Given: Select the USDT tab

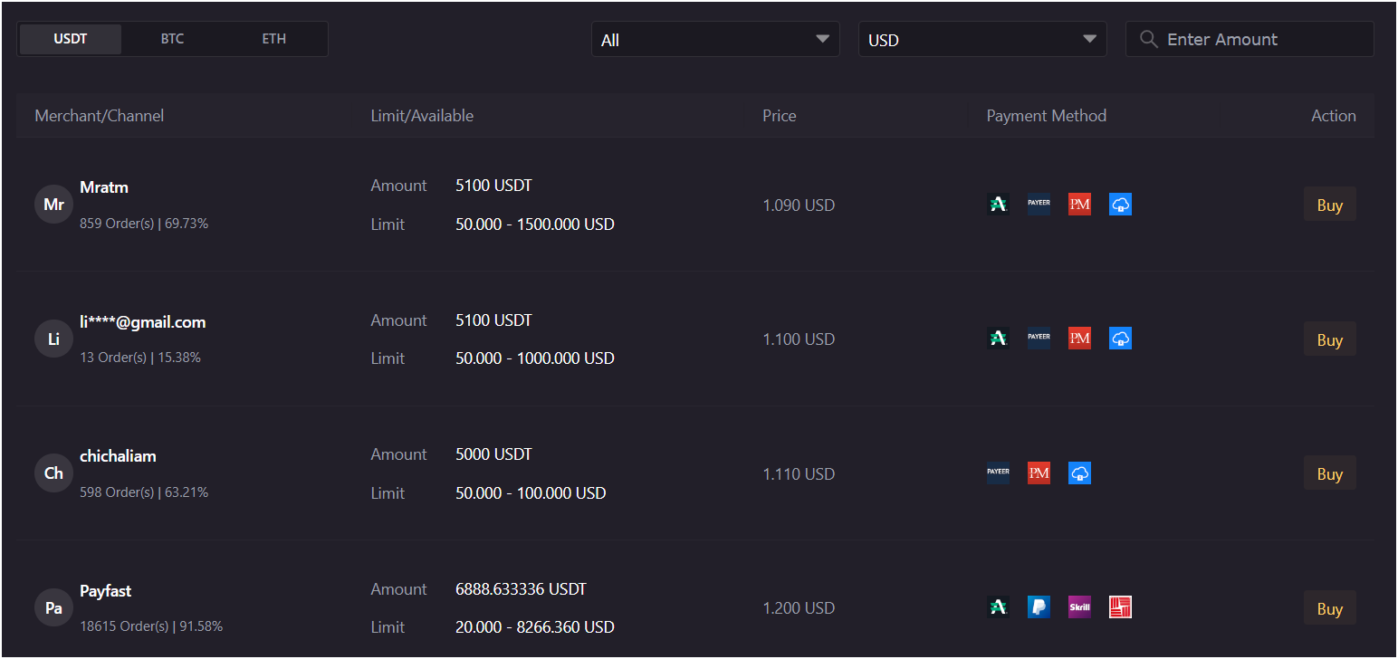Looking at the screenshot, I should [70, 39].
